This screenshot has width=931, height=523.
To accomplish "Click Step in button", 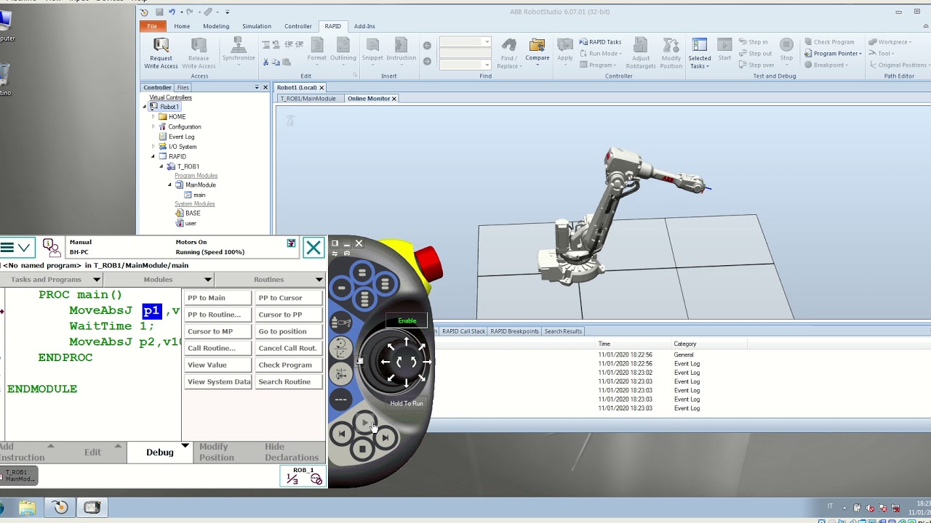I will (753, 42).
